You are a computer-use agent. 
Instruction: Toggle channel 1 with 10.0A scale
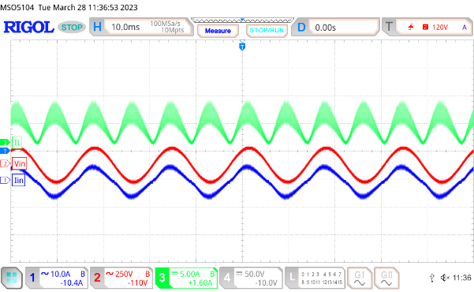click(57, 278)
